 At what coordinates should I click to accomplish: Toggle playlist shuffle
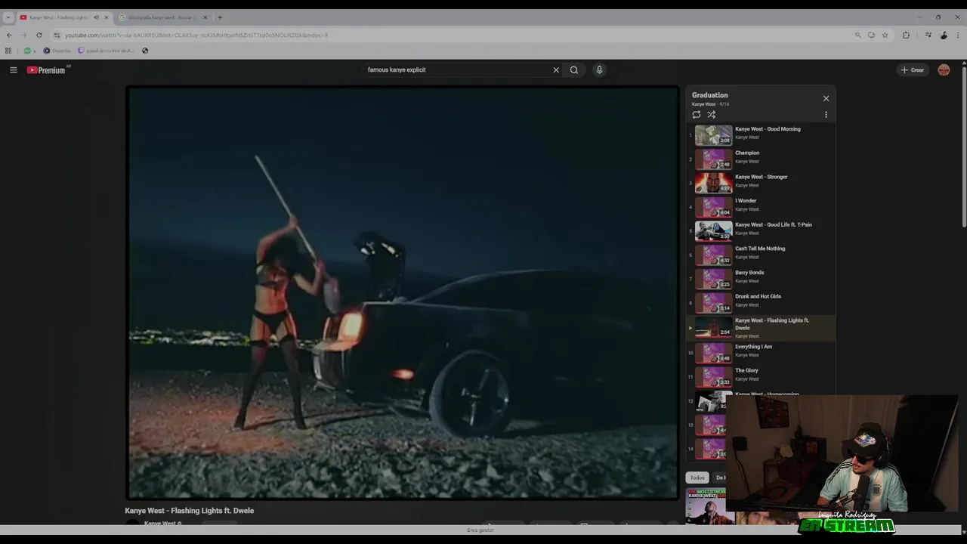click(711, 115)
